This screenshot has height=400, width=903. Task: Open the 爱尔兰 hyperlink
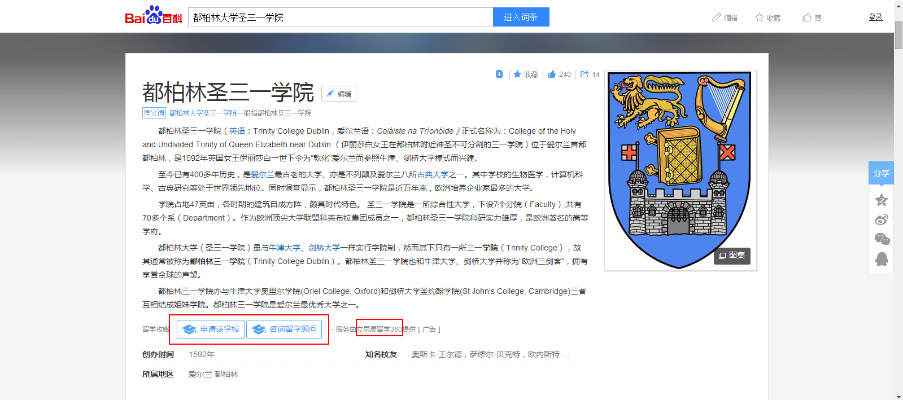coord(263,174)
